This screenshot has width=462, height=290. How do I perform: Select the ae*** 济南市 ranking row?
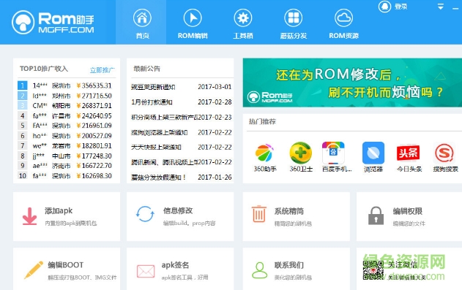65,166
